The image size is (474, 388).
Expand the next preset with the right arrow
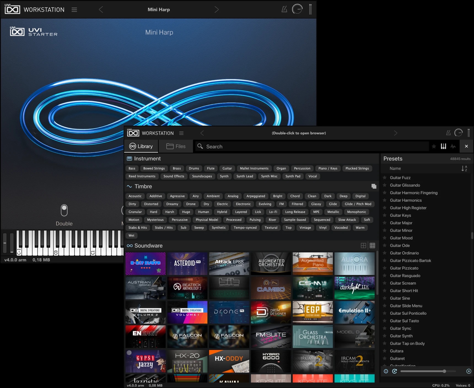(x=396, y=133)
